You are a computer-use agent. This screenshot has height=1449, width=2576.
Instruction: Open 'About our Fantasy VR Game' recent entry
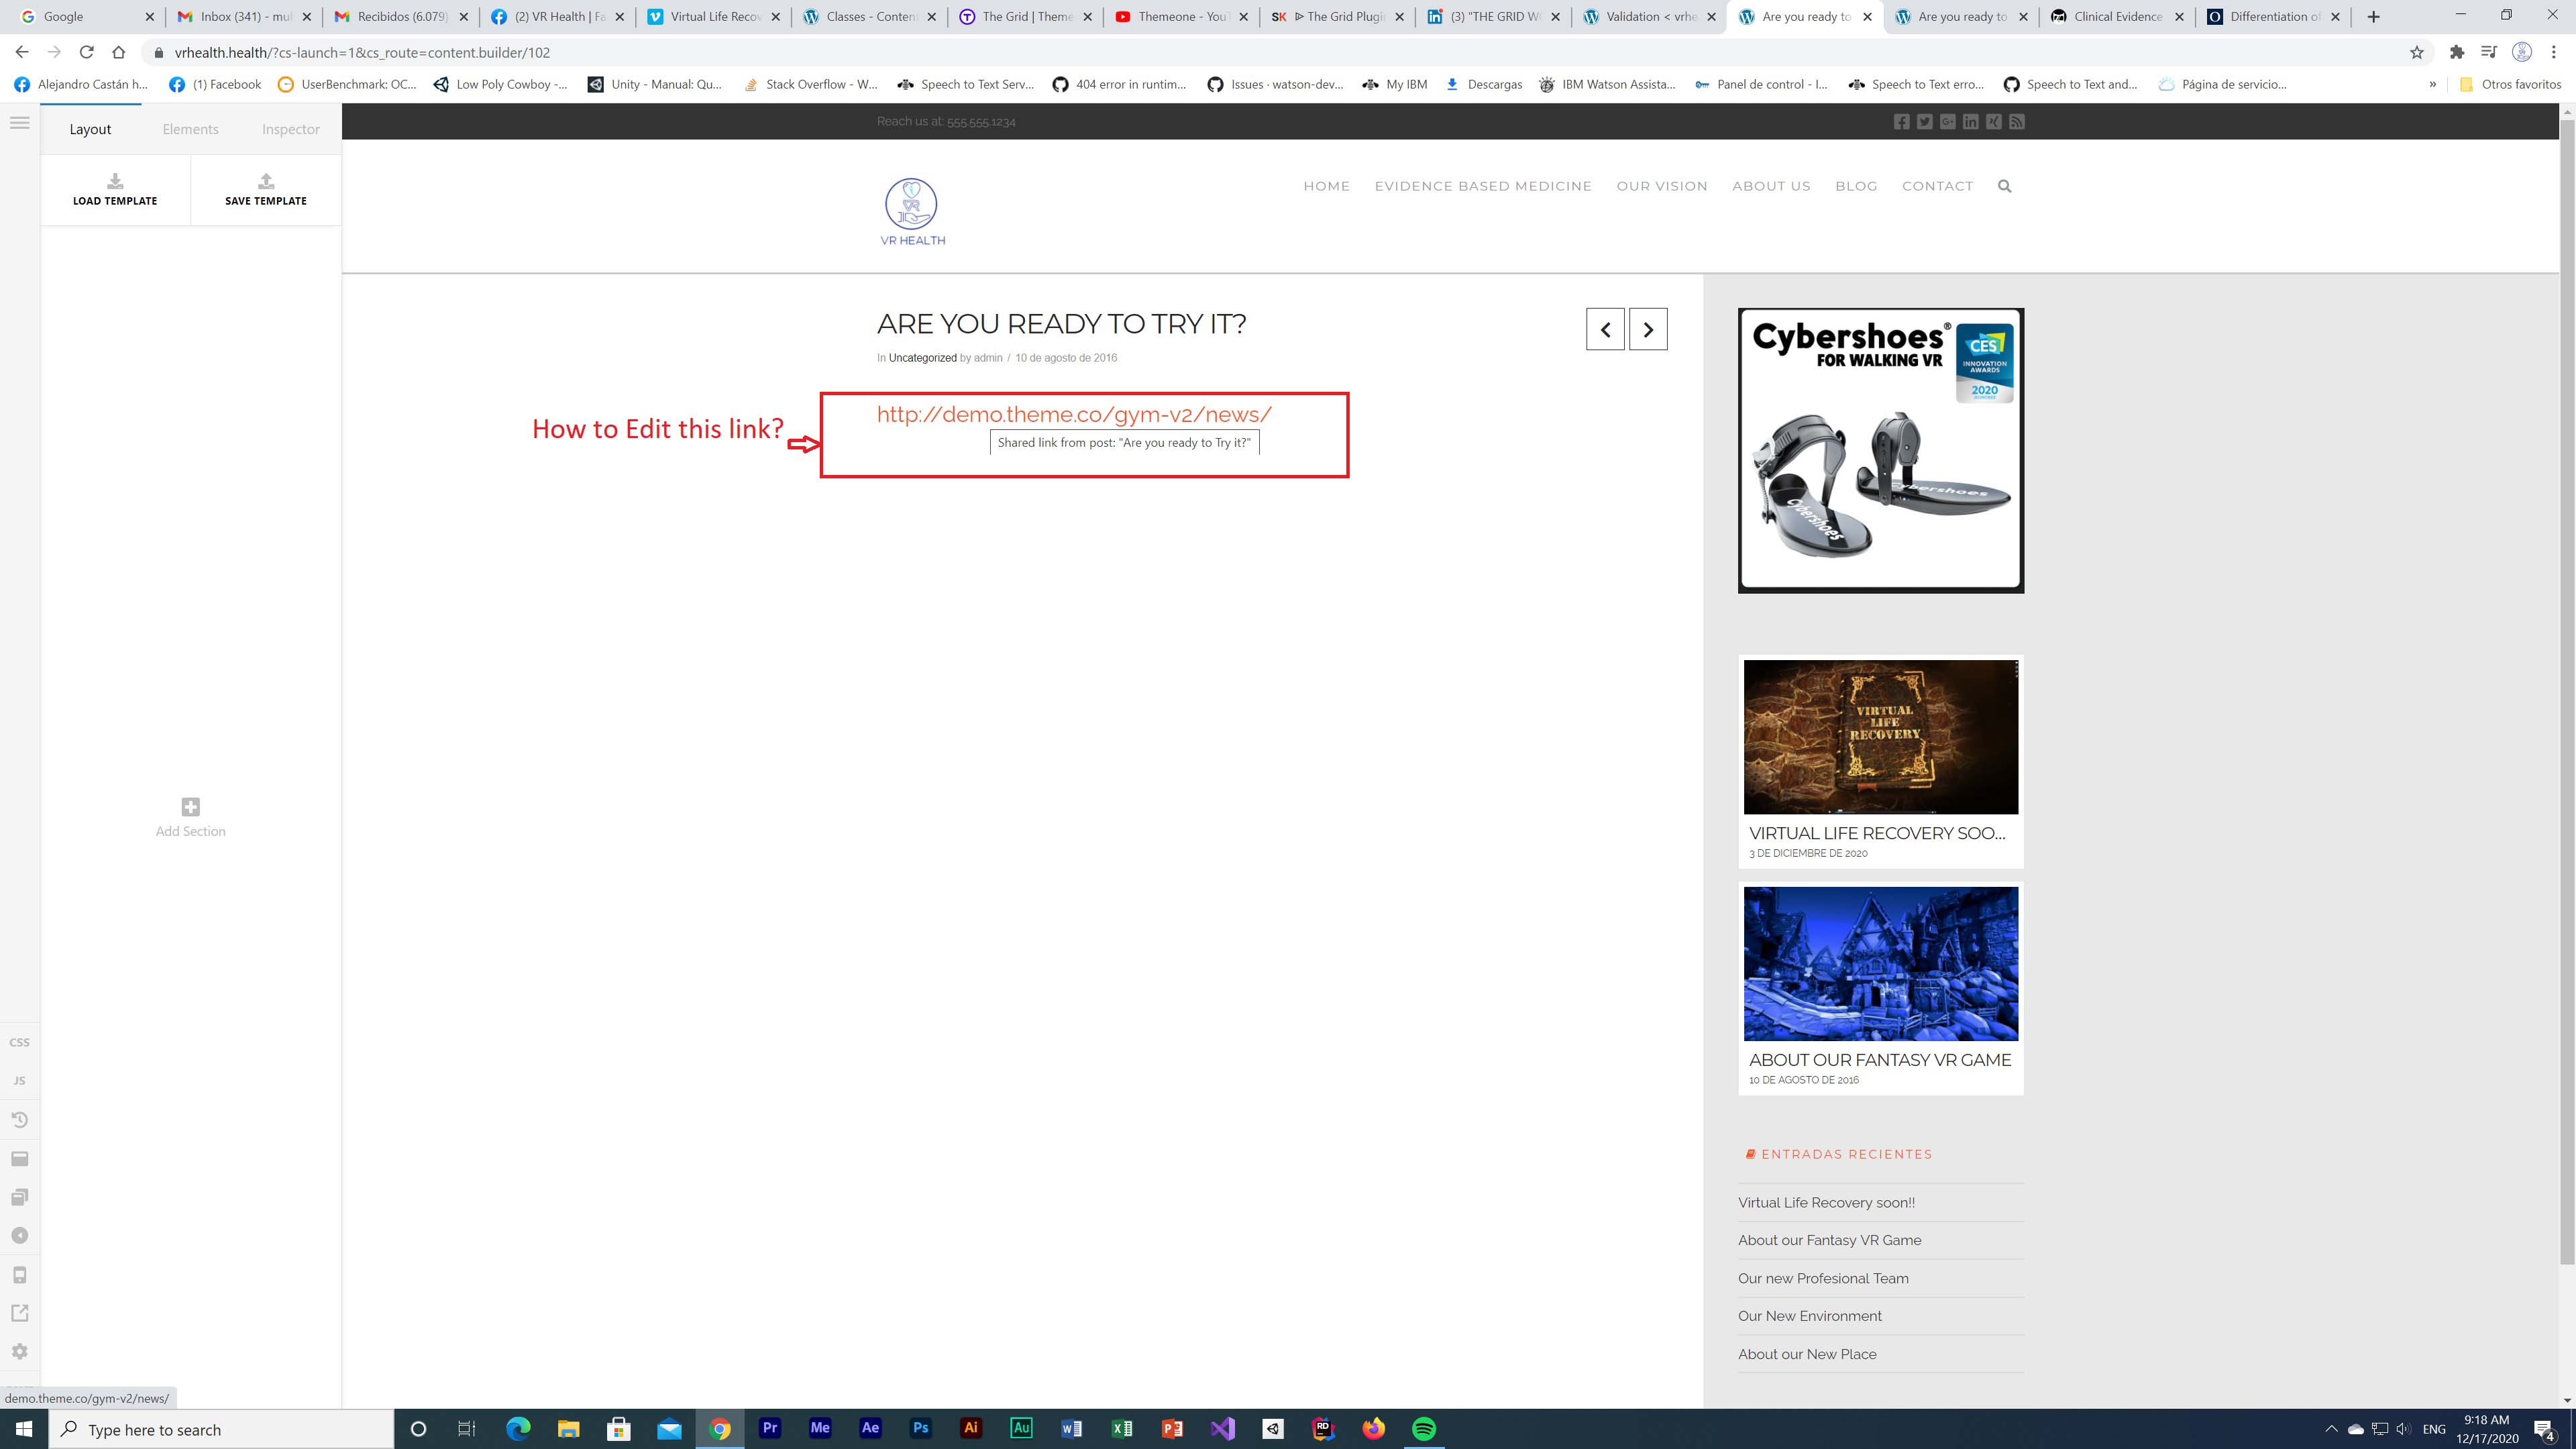click(x=1829, y=1241)
